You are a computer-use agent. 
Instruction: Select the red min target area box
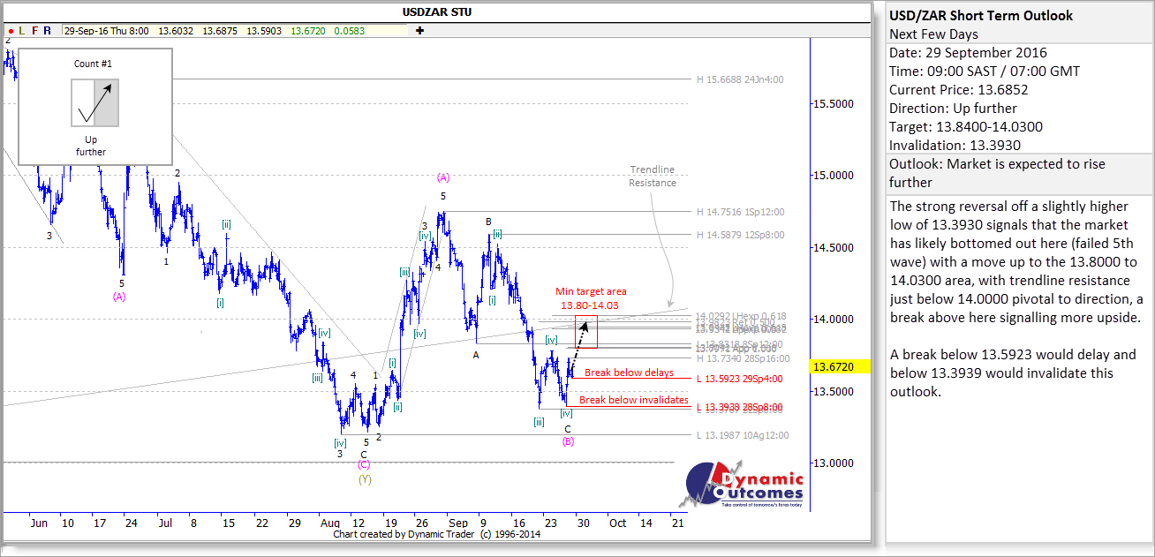pyautogui.click(x=586, y=331)
